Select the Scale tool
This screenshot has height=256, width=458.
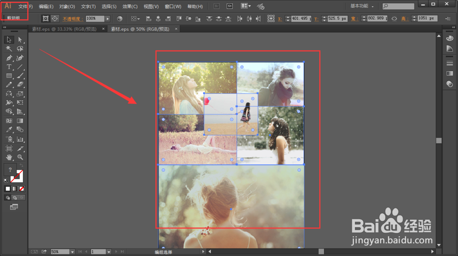click(x=20, y=94)
